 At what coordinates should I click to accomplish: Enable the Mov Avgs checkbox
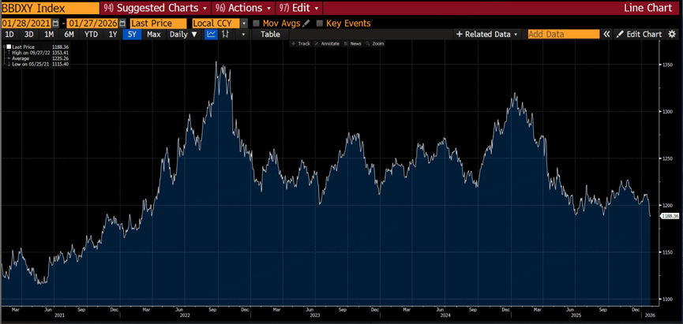[x=256, y=24]
